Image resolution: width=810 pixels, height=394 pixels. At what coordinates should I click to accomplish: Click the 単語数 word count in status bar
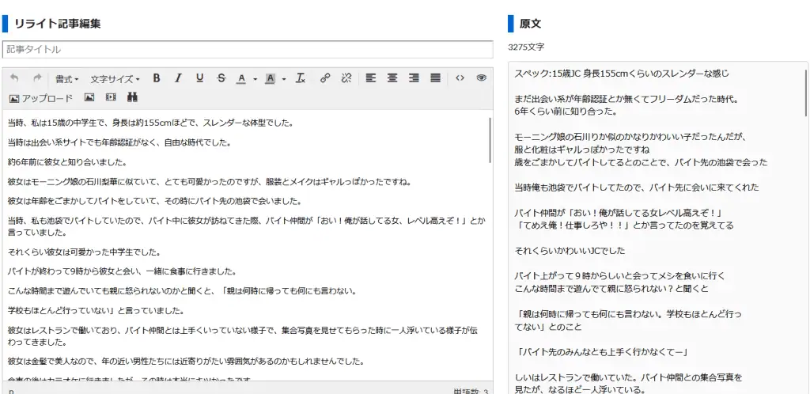click(x=471, y=392)
